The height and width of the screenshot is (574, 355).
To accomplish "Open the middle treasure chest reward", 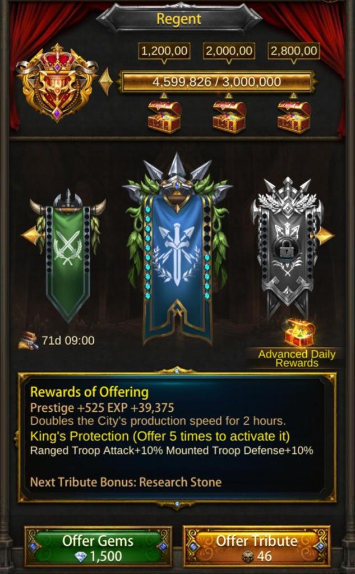I will 229,117.
